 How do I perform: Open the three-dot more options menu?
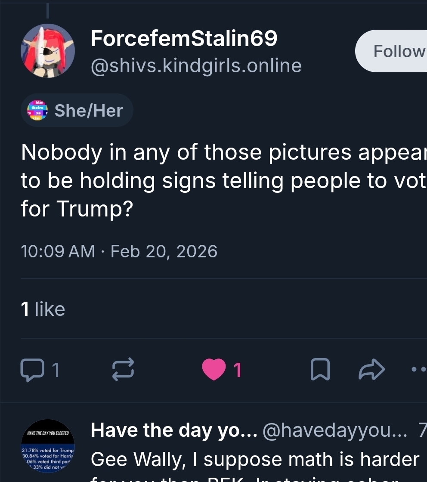pyautogui.click(x=418, y=369)
